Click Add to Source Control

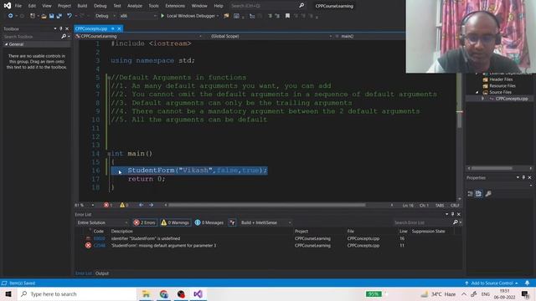pyautogui.click(x=492, y=283)
